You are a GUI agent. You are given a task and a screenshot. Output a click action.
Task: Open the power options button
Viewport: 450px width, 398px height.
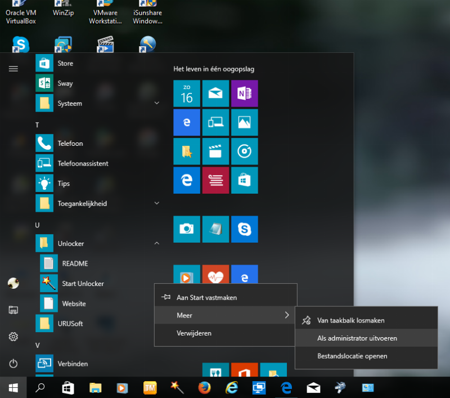[x=13, y=364]
